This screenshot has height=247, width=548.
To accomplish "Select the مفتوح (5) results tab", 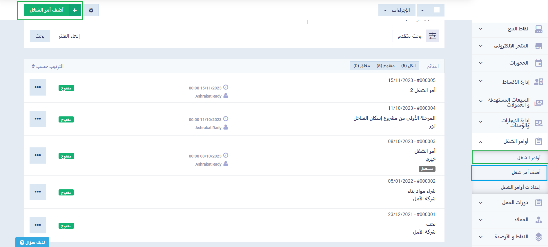I will 385,66.
